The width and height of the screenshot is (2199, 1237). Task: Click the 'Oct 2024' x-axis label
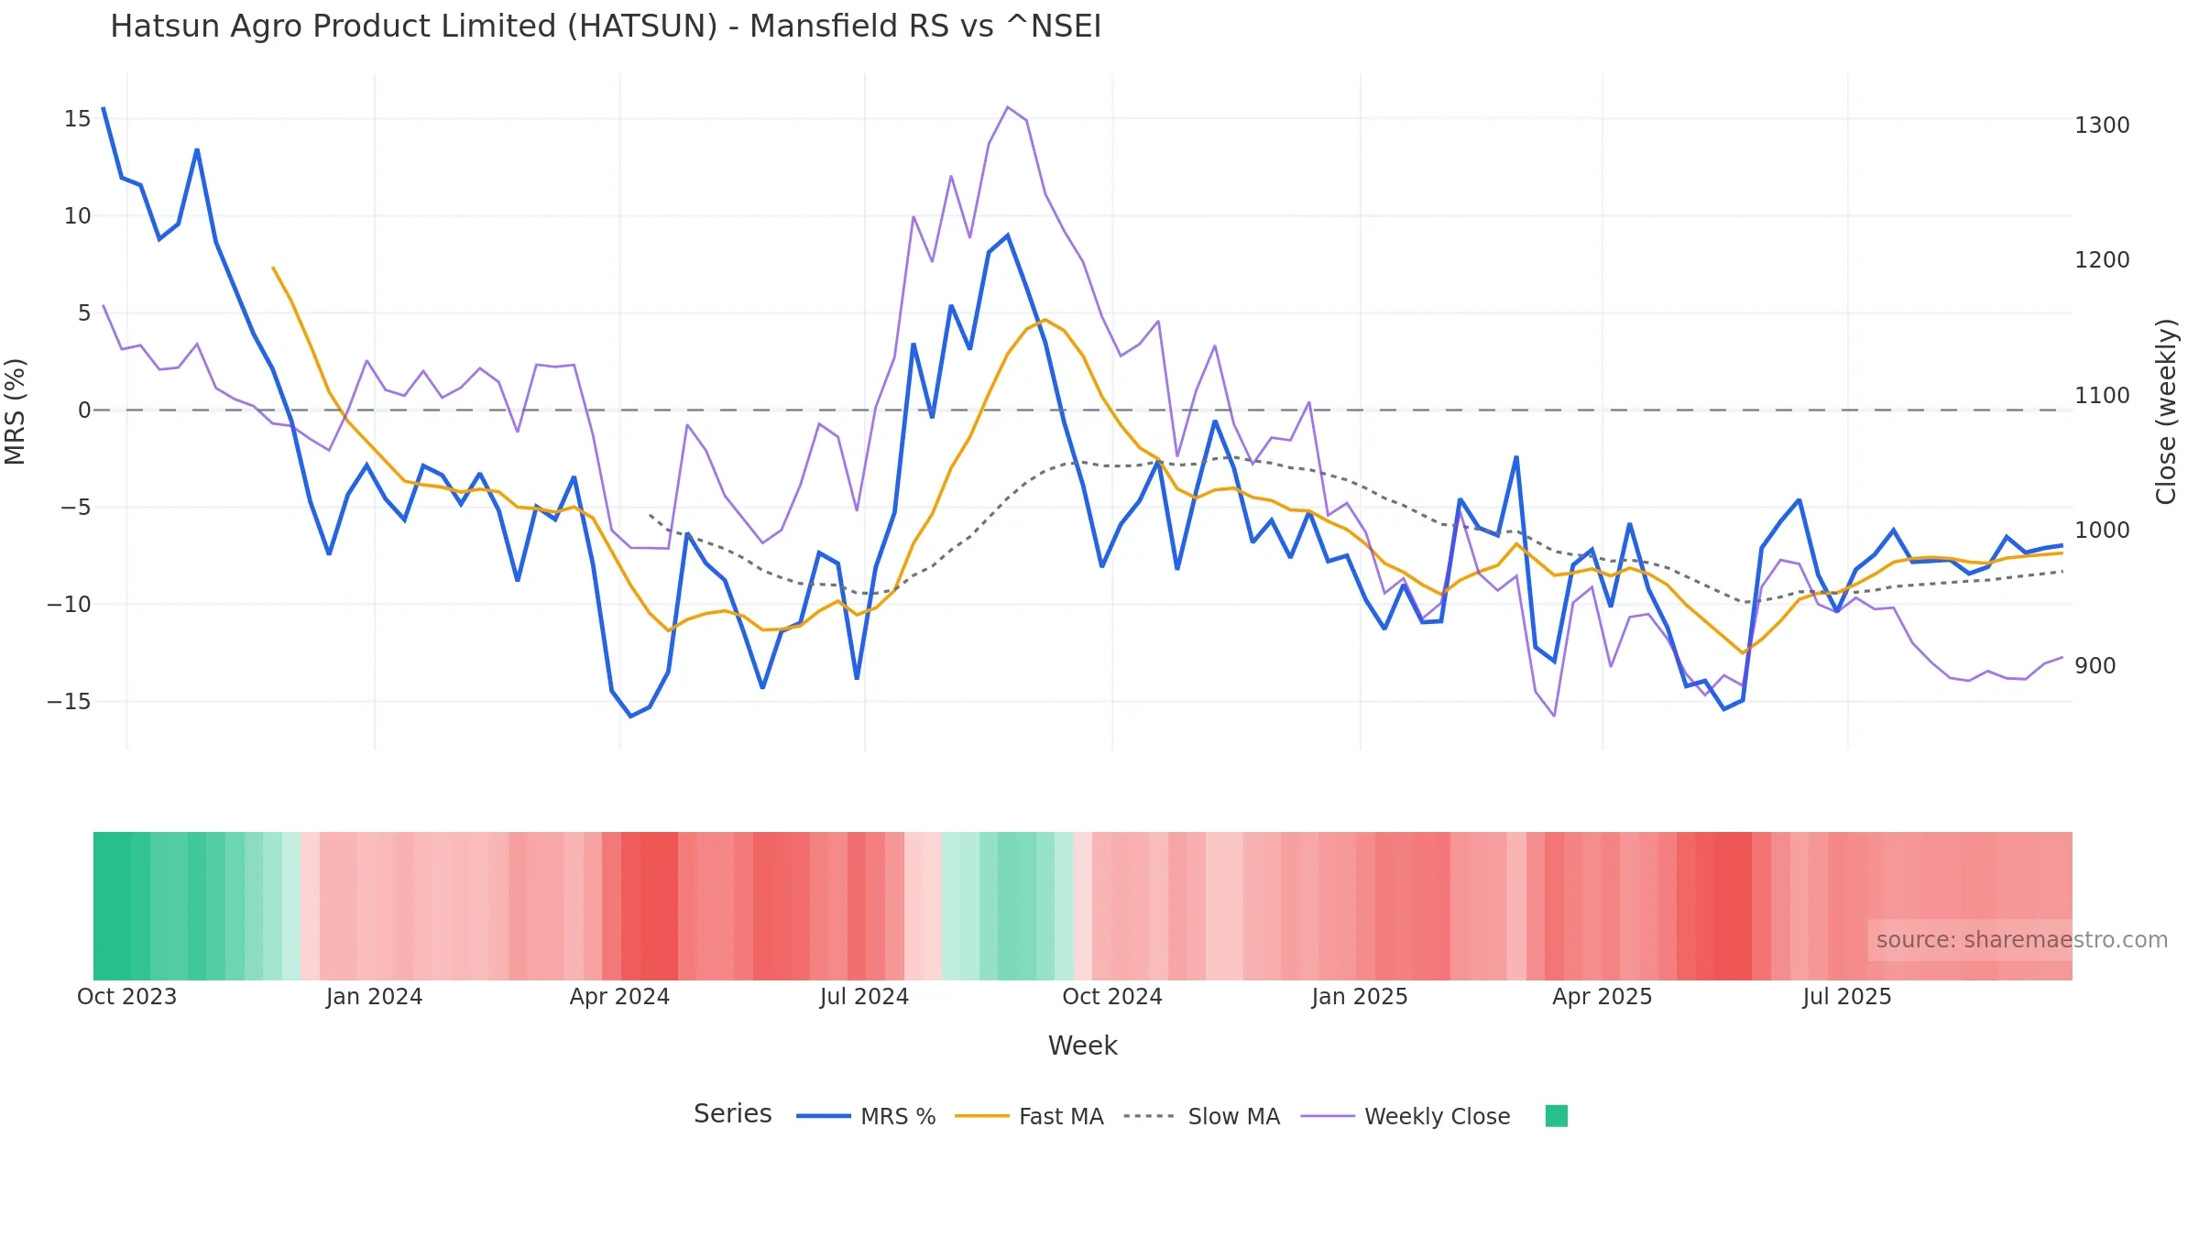pos(1112,997)
